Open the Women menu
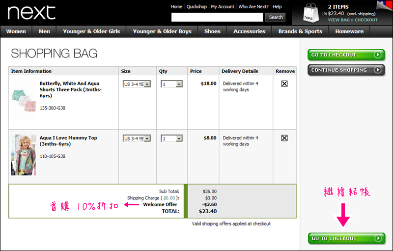Screen dimensions: 393x251 pyautogui.click(x=16, y=31)
